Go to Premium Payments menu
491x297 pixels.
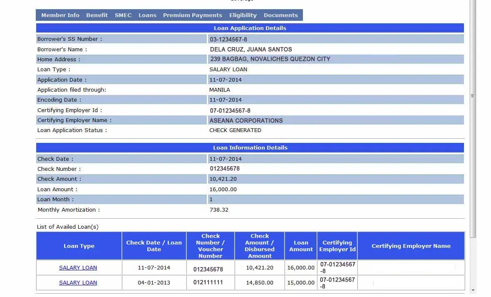pos(192,15)
